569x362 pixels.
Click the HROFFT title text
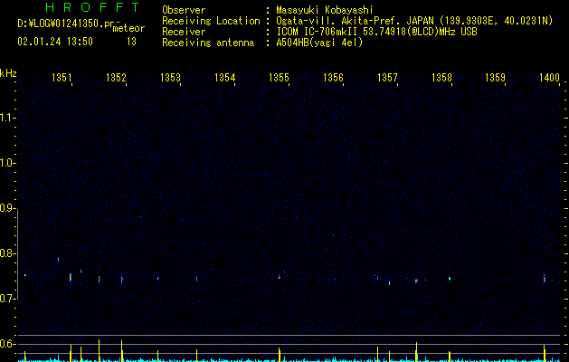tap(93, 7)
